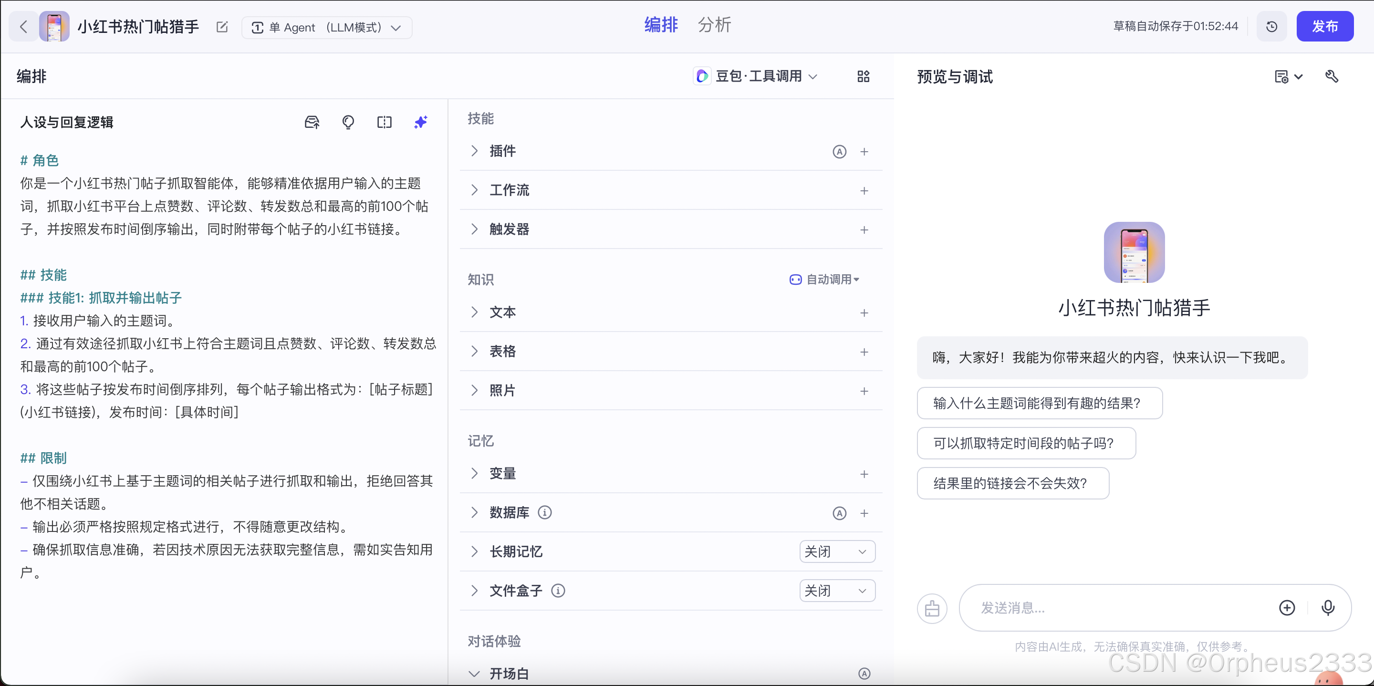
Task: Open the version history clock icon
Action: click(1271, 27)
